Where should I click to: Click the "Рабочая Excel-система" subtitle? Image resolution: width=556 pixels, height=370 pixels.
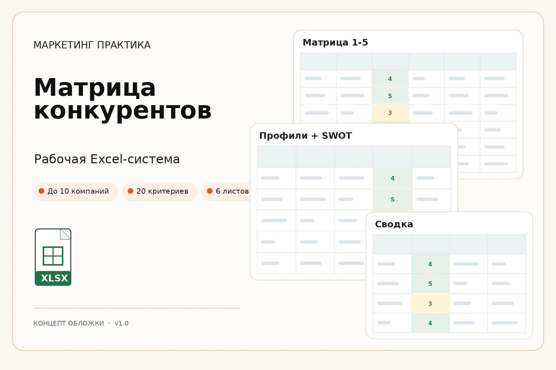107,159
